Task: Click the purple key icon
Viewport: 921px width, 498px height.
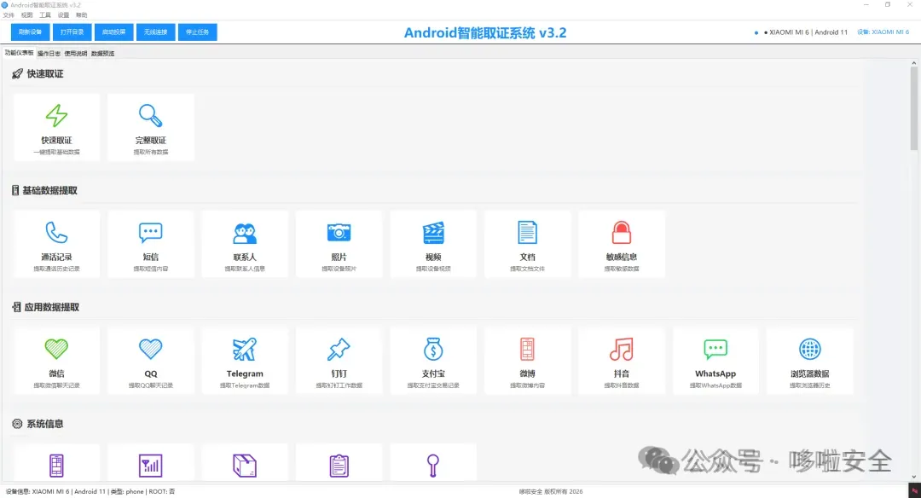Action: click(433, 466)
